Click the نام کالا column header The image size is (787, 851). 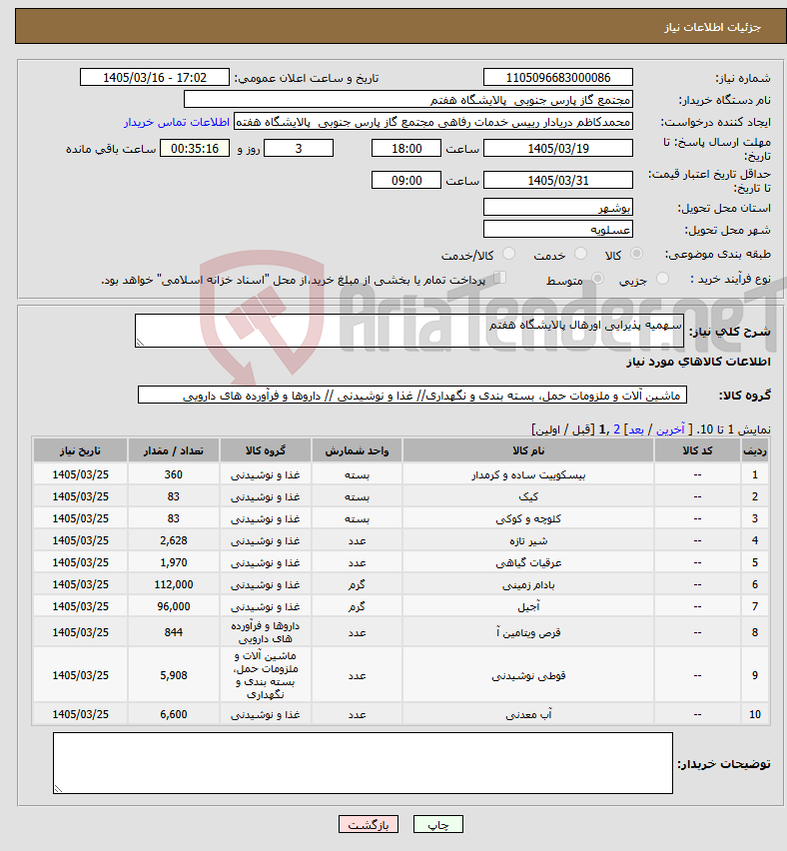click(x=528, y=450)
